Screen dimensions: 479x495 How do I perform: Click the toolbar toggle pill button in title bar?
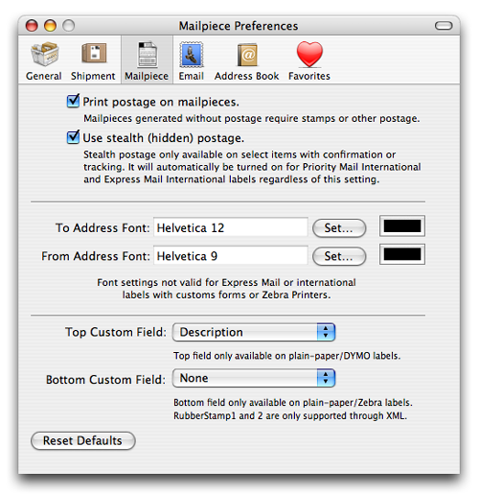coord(444,26)
